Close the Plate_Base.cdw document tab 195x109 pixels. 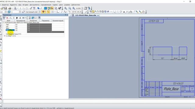point(98,15)
